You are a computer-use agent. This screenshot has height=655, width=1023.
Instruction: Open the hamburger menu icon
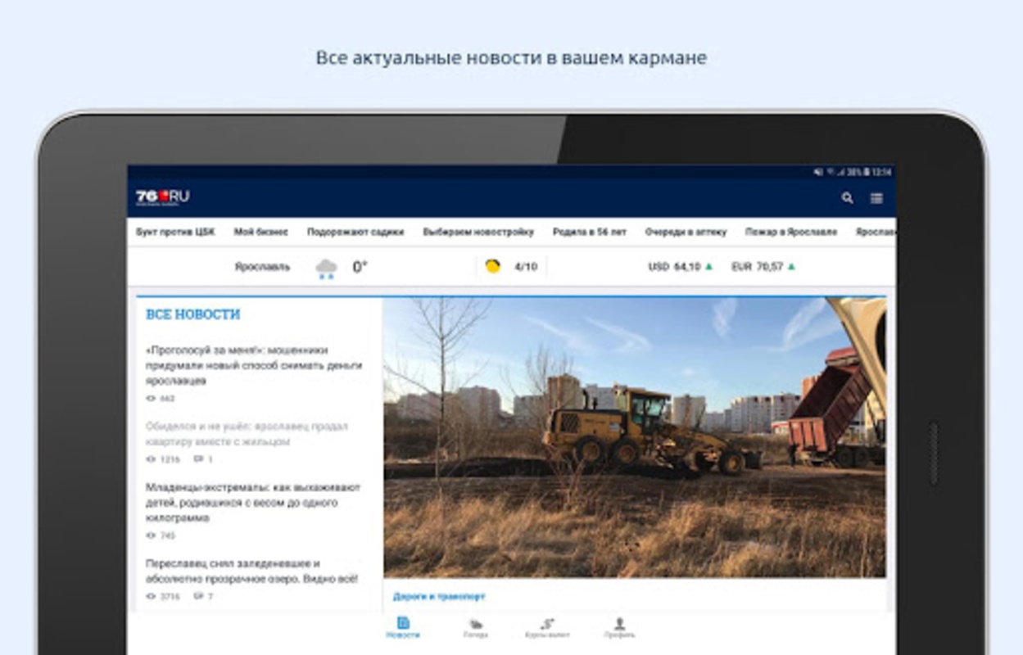[876, 198]
